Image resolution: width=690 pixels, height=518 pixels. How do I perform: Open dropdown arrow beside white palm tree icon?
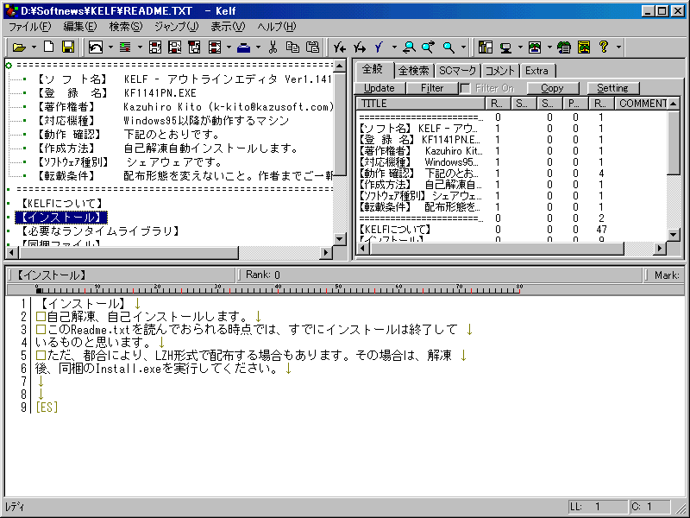pos(549,47)
